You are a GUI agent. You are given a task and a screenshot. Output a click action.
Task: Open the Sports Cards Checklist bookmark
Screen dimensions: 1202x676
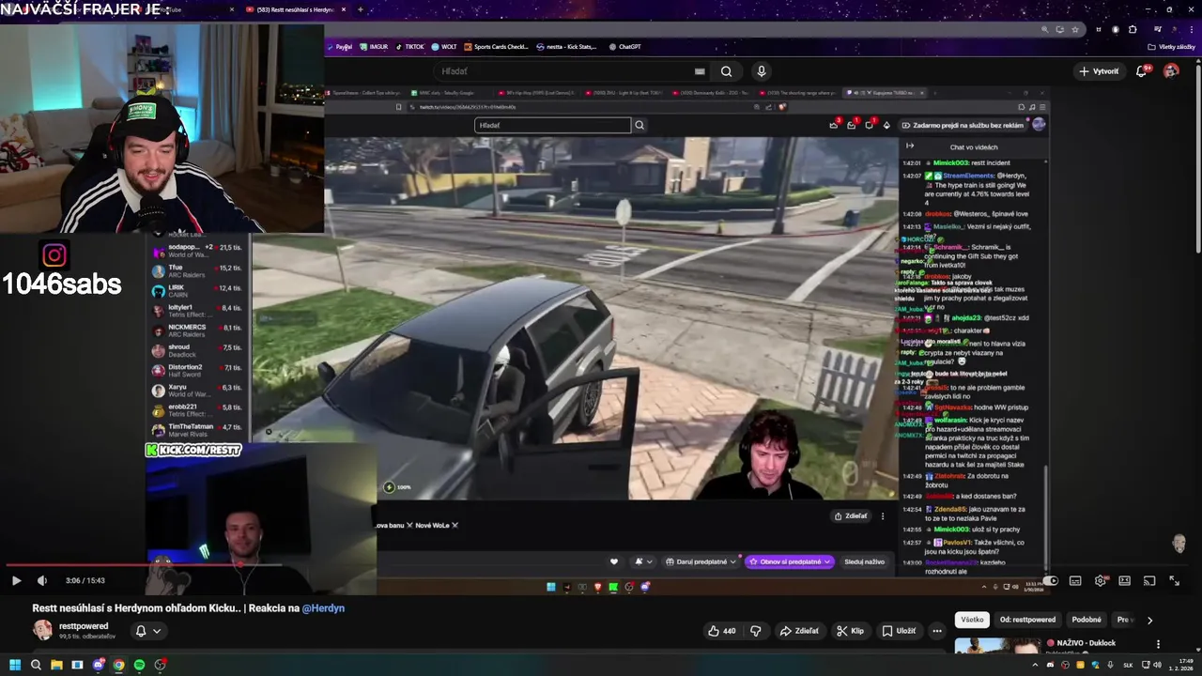(497, 46)
